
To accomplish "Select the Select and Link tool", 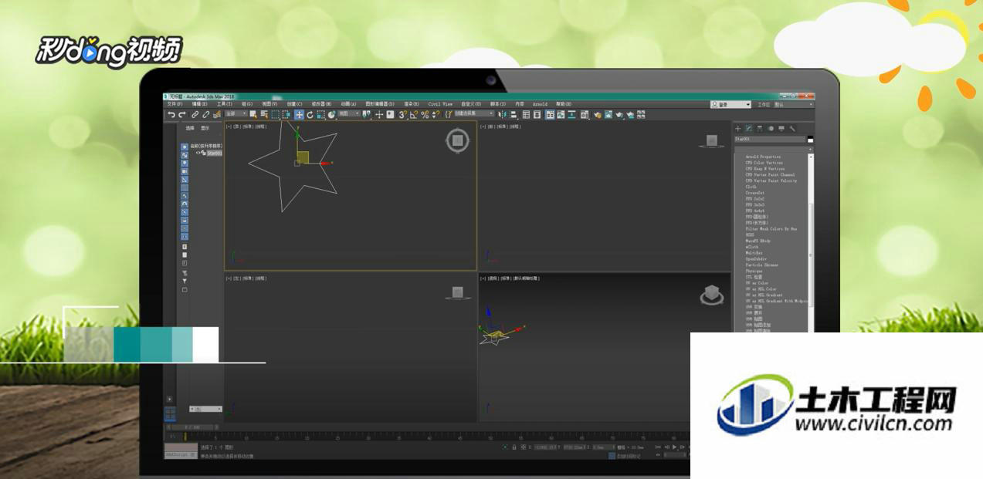I will pos(195,114).
